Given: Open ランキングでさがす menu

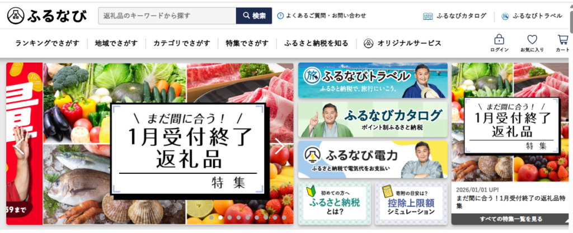Looking at the screenshot, I should pos(47,44).
